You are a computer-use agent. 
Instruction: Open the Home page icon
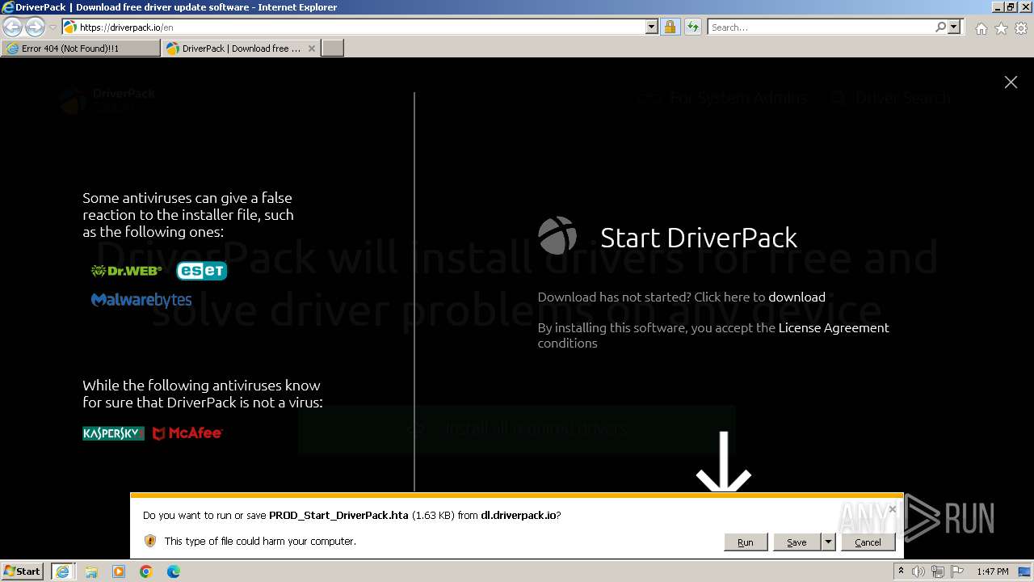pos(981,28)
